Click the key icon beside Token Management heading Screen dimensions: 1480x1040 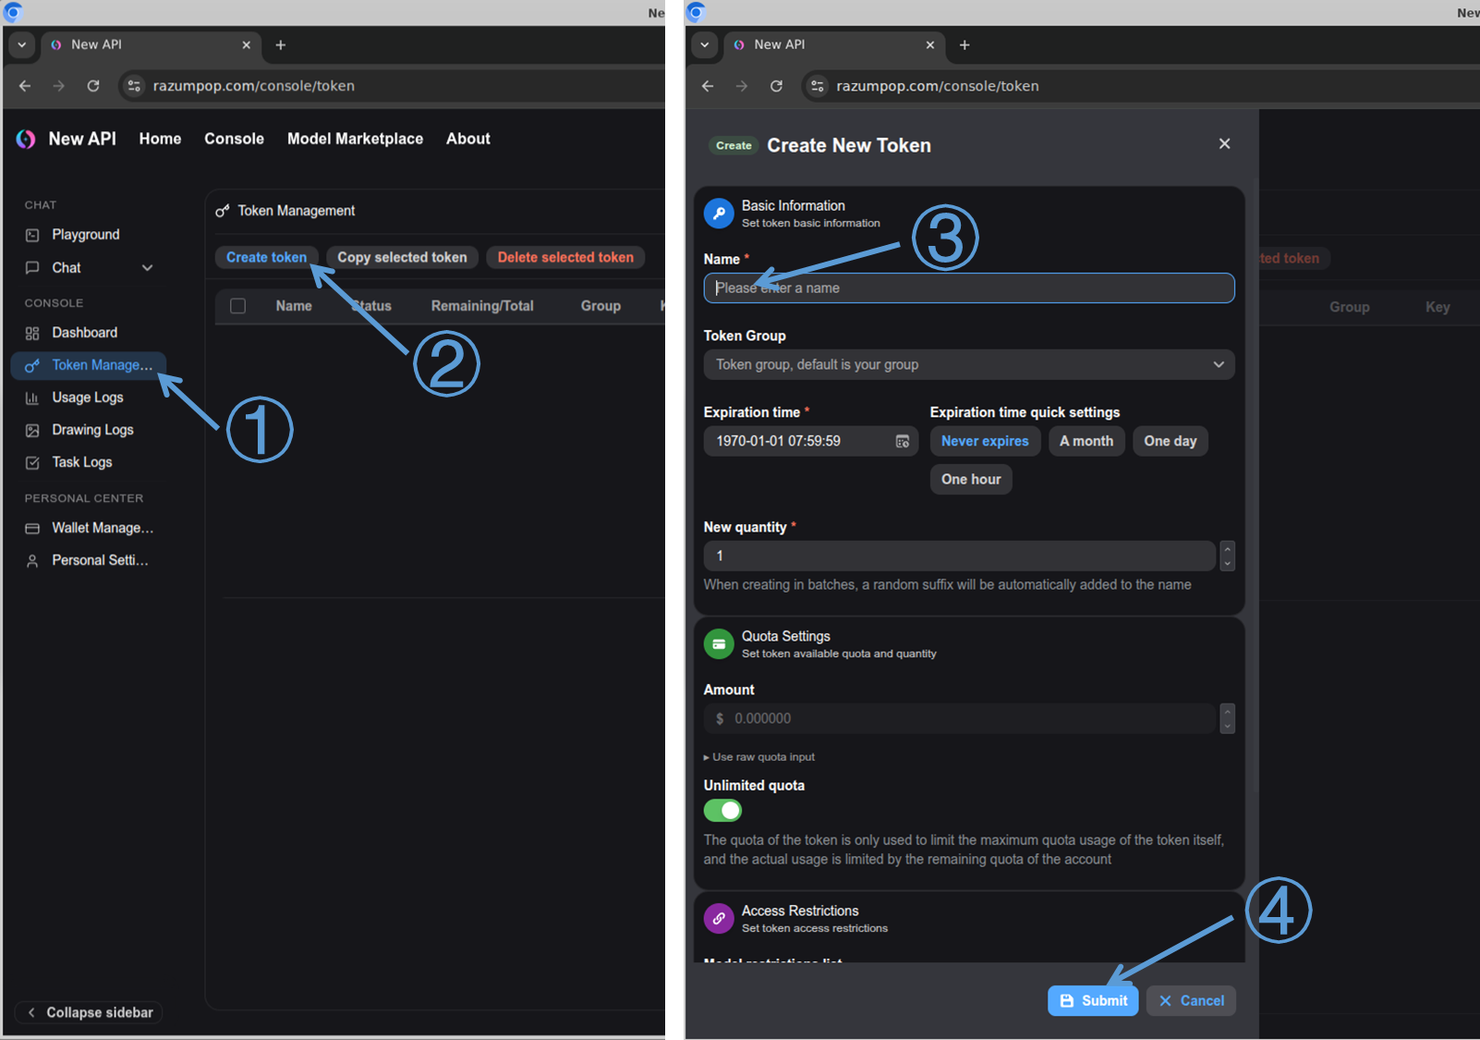pyautogui.click(x=223, y=211)
